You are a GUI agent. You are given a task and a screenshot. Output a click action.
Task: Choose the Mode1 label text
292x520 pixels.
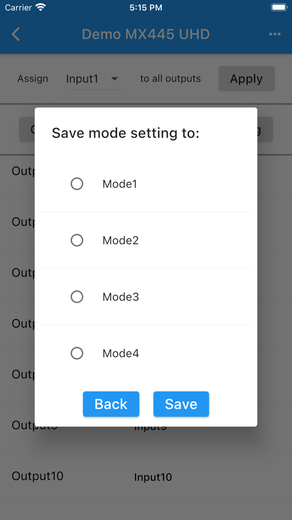click(120, 184)
